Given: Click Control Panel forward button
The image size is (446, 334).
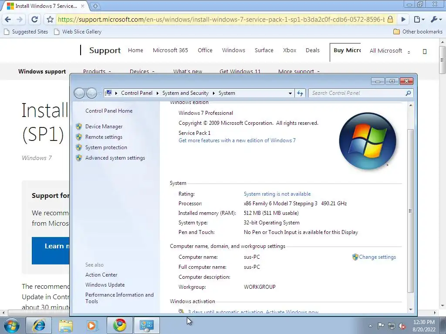Looking at the screenshot, I should (91, 93).
